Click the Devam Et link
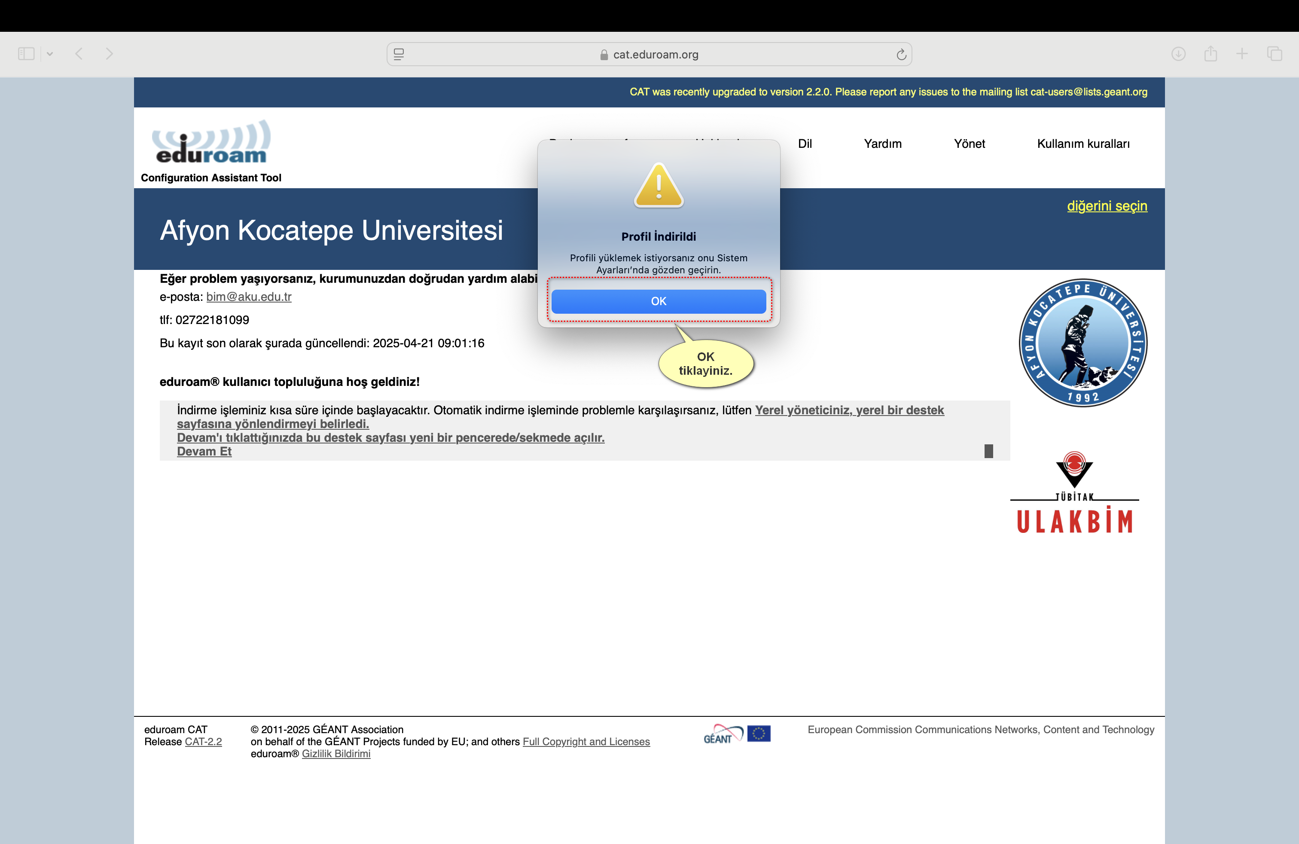1299x844 pixels. (204, 452)
